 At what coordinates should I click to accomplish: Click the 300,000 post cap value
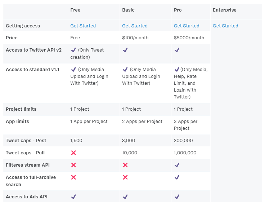point(183,141)
